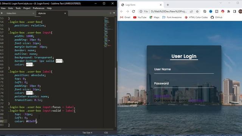Open the Gmail bookmark
This screenshot has height=136, width=242.
(x=125, y=17)
